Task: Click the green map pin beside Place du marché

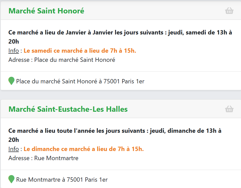Action: [x=11, y=81]
